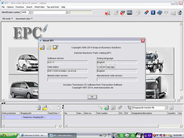
Task: Expand the Shopping list transfer file dropdown
Action: click(166, 108)
